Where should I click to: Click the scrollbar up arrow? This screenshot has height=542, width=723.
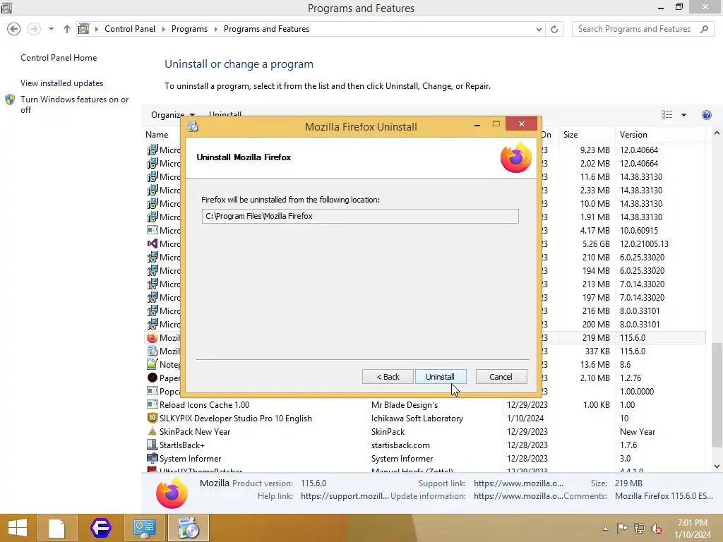click(x=717, y=133)
